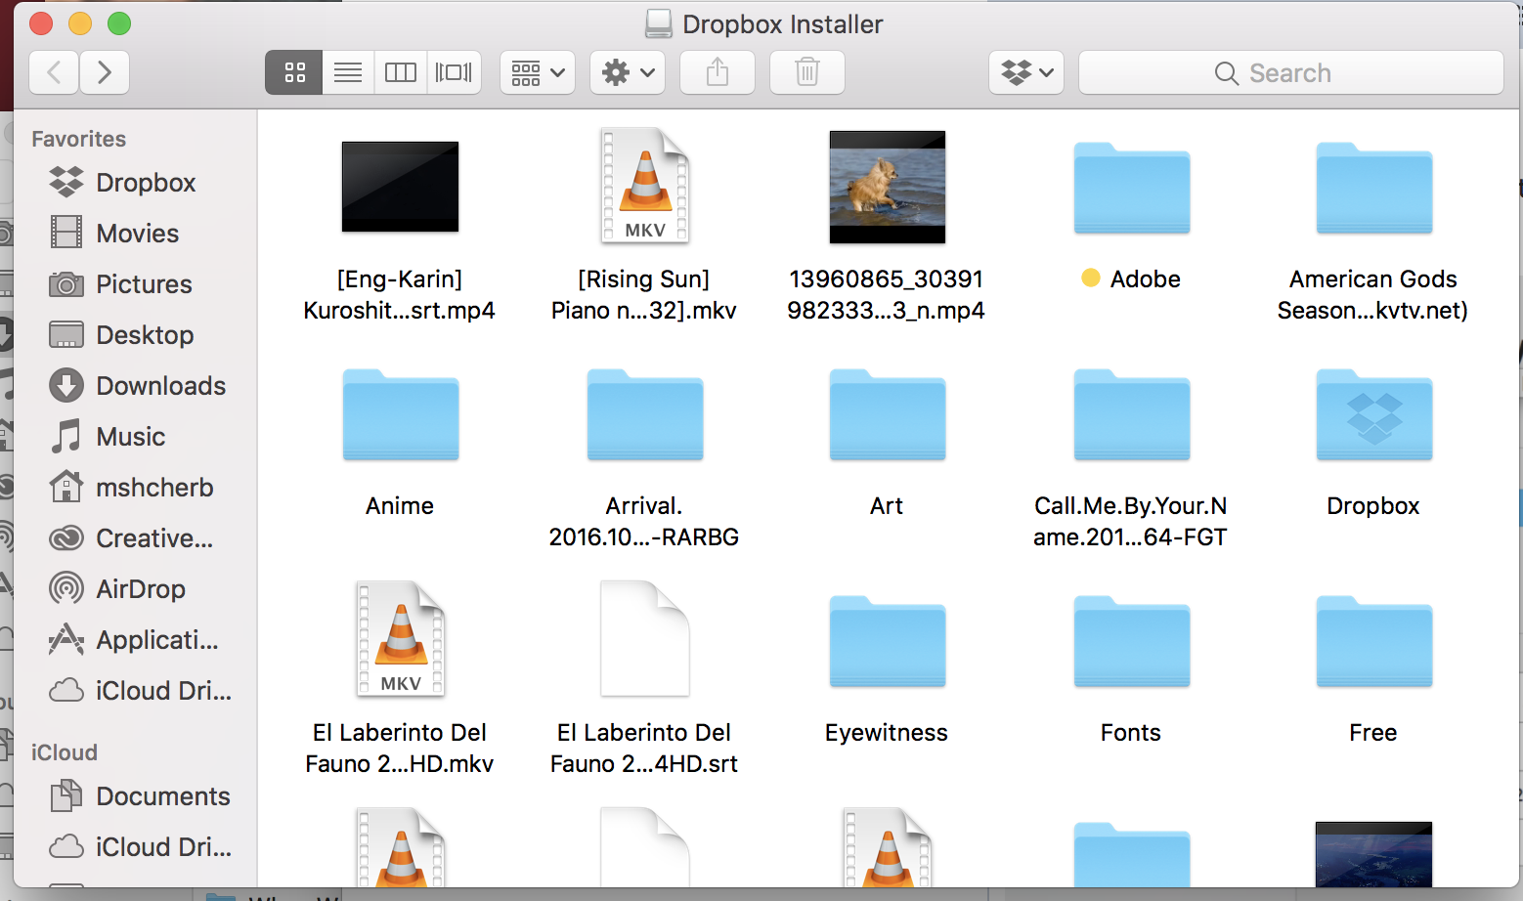
Task: Click the yellow tag dot beside Adobe
Action: click(x=1091, y=279)
